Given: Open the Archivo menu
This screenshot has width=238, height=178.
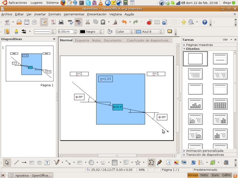Looking at the screenshot, I should [x=7, y=14].
